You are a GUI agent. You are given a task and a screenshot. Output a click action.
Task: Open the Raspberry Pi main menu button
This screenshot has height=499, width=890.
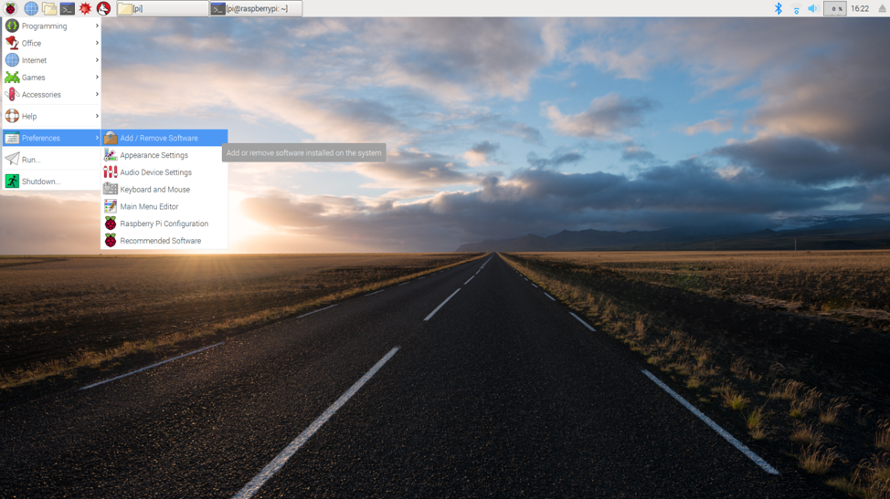[10, 8]
